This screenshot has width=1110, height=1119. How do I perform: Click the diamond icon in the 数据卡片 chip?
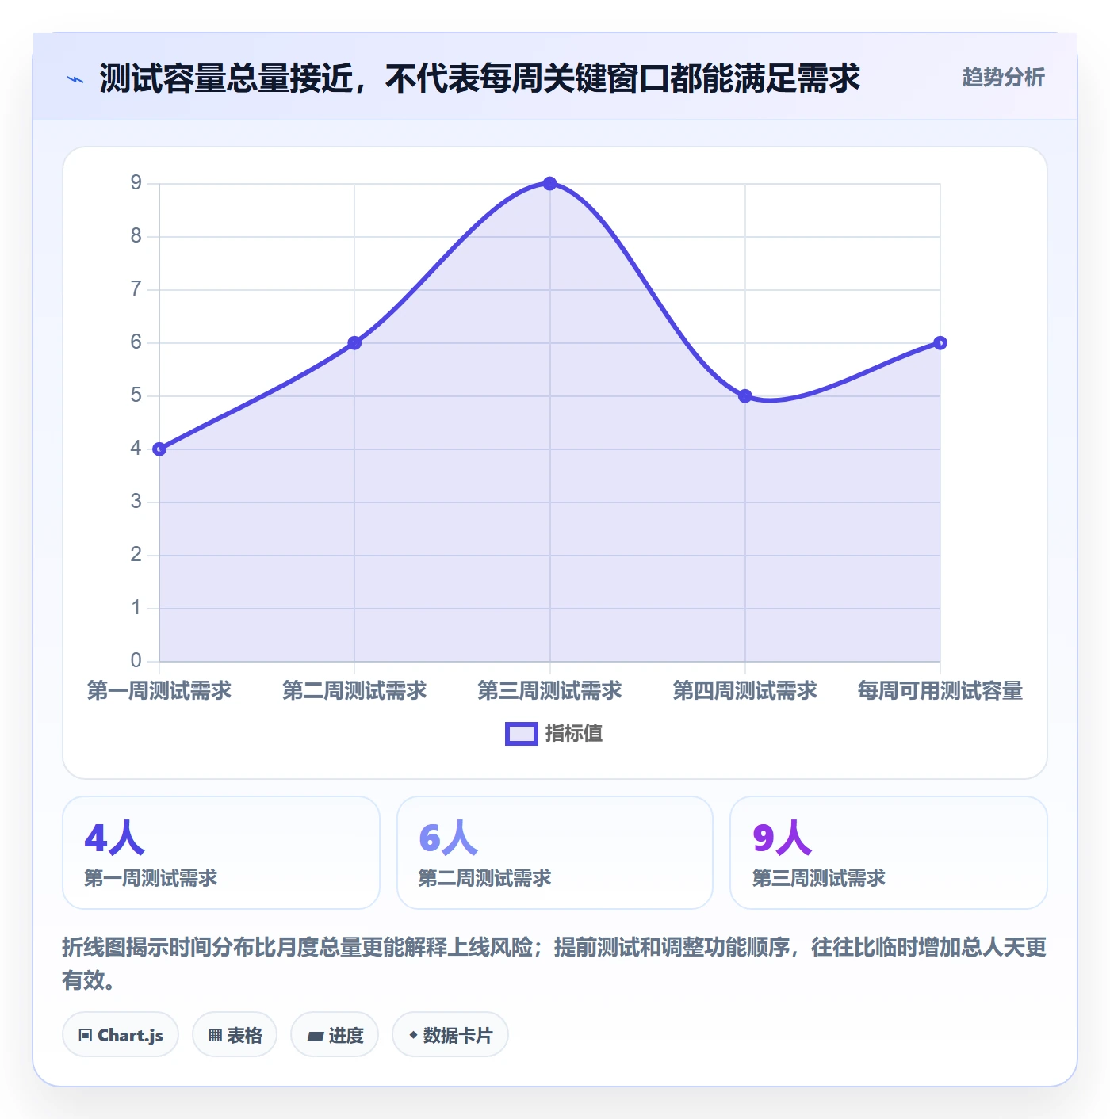coord(413,1035)
